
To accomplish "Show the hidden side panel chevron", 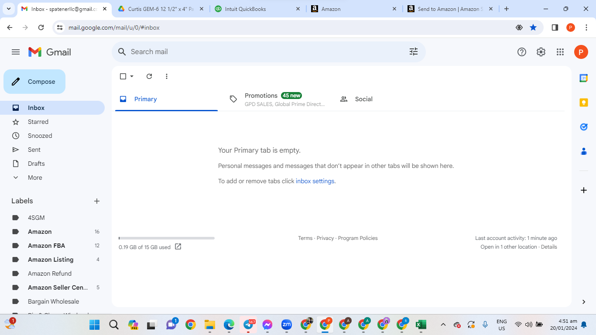I will coord(584,302).
